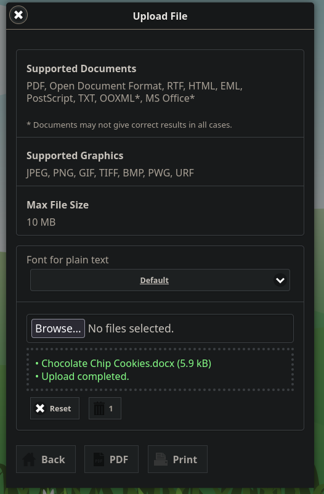Click the delete count number 1

pyautogui.click(x=111, y=409)
